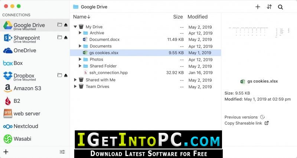Eject the Google Drive mounted drive
The image size is (297, 158).
coord(66,24)
